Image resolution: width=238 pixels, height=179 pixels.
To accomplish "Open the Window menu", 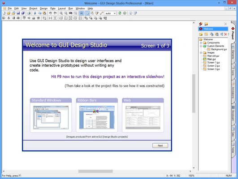I will [x=80, y=9].
